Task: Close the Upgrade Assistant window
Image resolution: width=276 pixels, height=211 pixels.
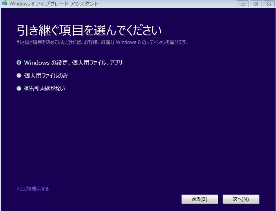Action: click(x=269, y=4)
